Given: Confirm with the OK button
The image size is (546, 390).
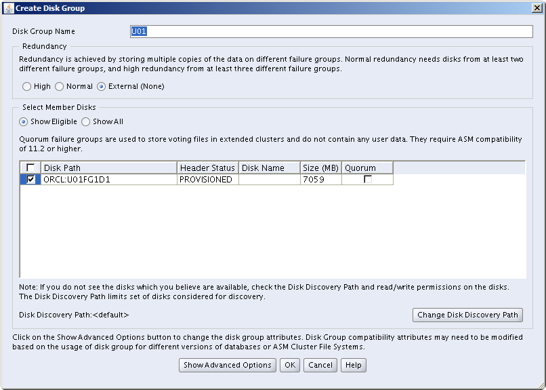Looking at the screenshot, I should (289, 365).
